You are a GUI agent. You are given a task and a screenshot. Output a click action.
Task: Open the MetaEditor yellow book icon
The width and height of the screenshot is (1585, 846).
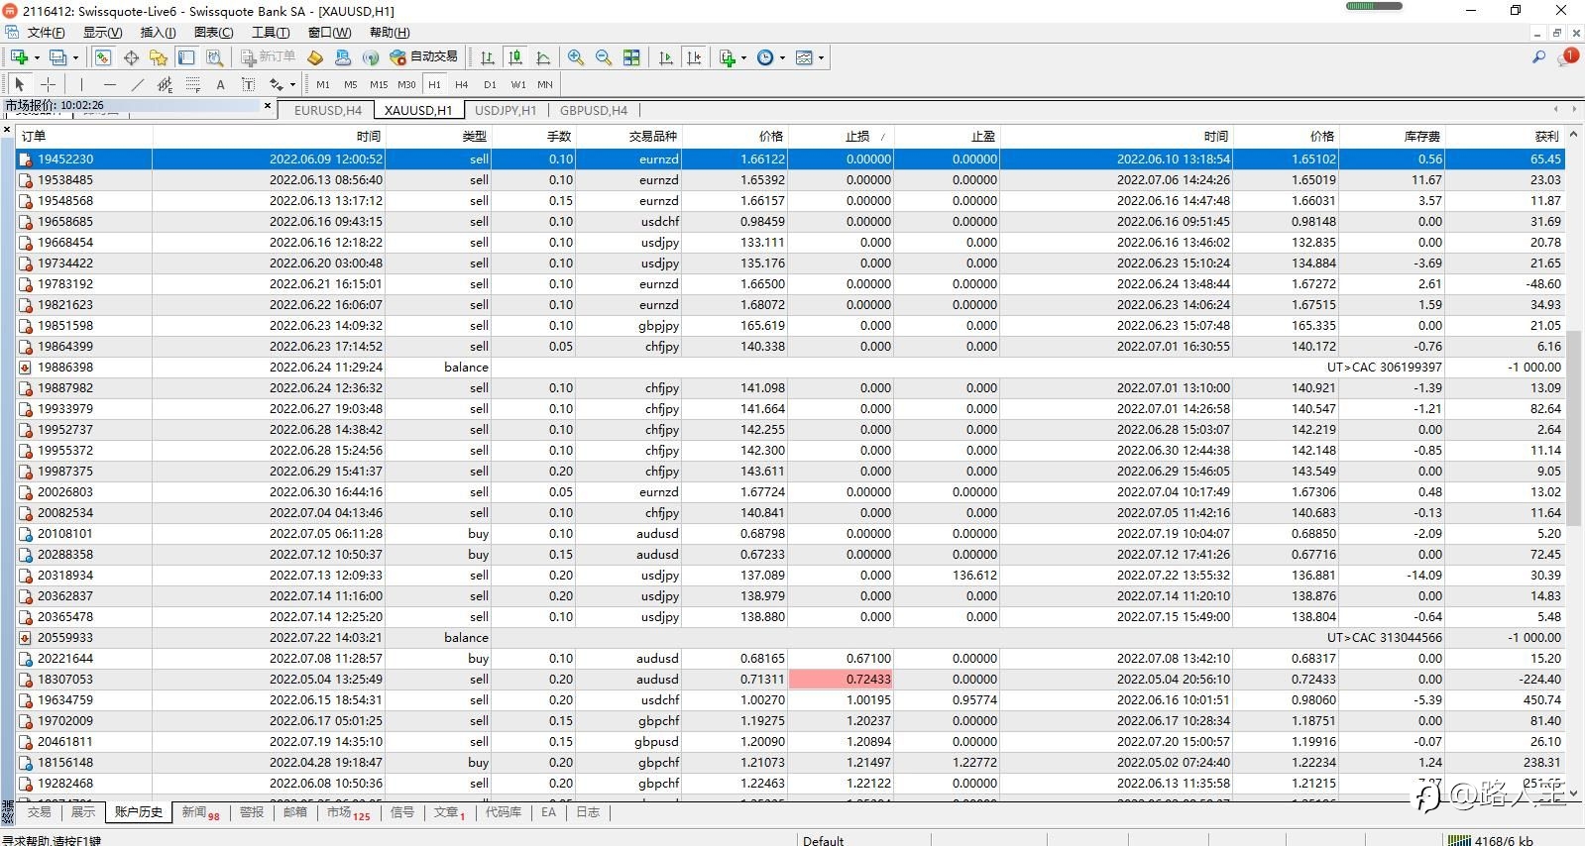[x=315, y=57]
